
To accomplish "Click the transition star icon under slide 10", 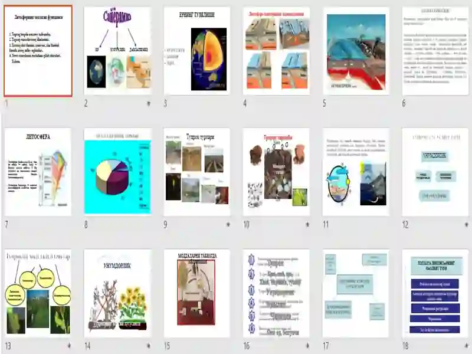I will (307, 225).
